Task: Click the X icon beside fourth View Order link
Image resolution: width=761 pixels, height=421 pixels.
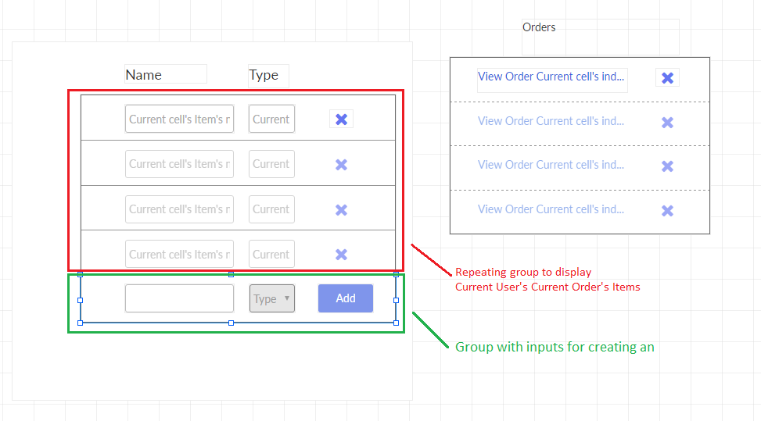Action: pyautogui.click(x=667, y=210)
